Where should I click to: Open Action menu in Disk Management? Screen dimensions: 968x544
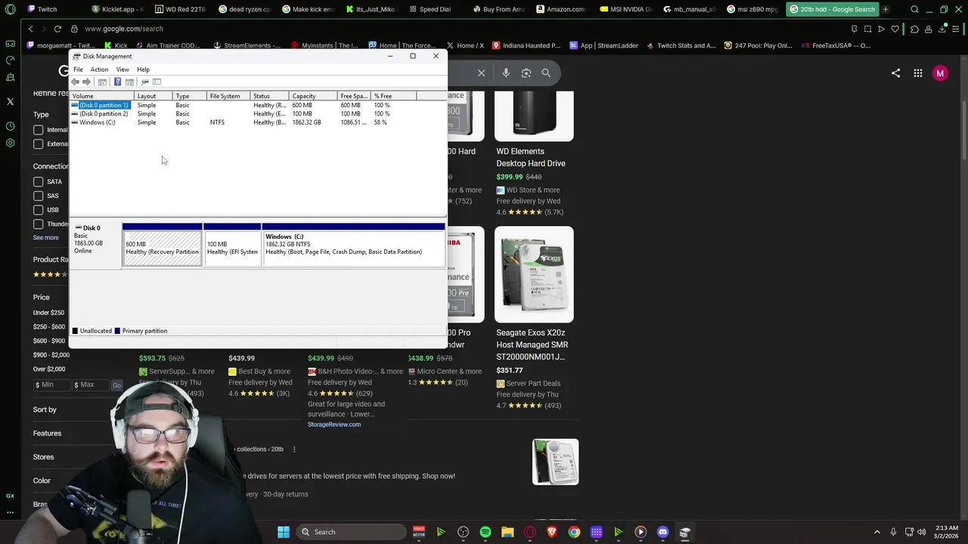(x=99, y=70)
